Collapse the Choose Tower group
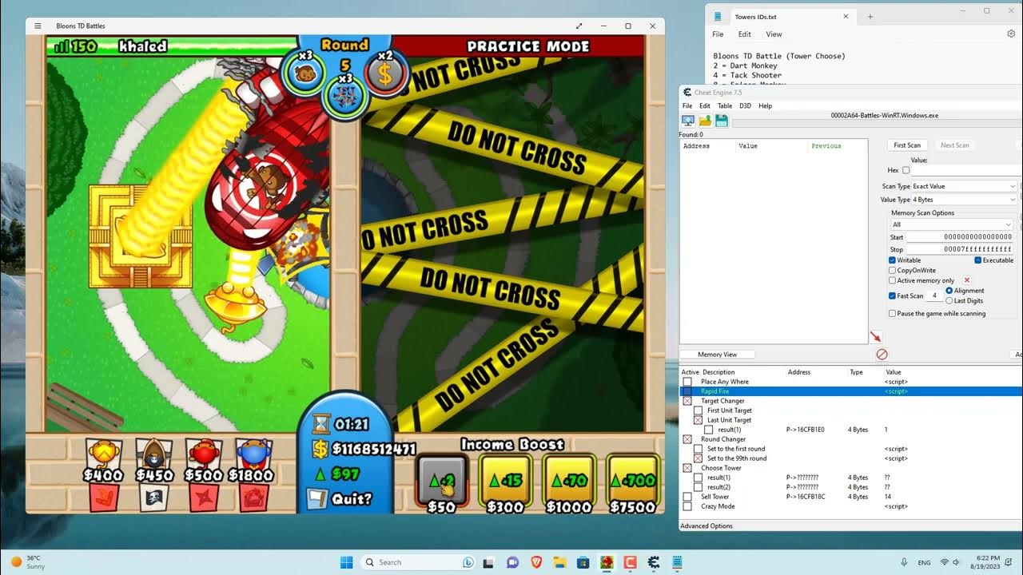Viewport: 1023px width, 575px height. coord(687,468)
